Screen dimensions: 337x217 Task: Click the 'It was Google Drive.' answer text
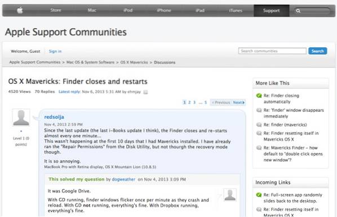pyautogui.click(x=69, y=191)
